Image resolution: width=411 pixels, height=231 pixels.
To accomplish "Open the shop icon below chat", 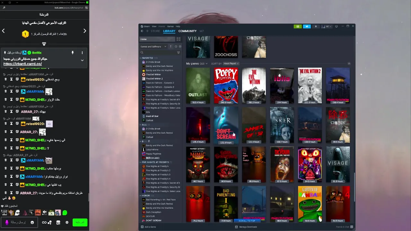I will (58, 222).
